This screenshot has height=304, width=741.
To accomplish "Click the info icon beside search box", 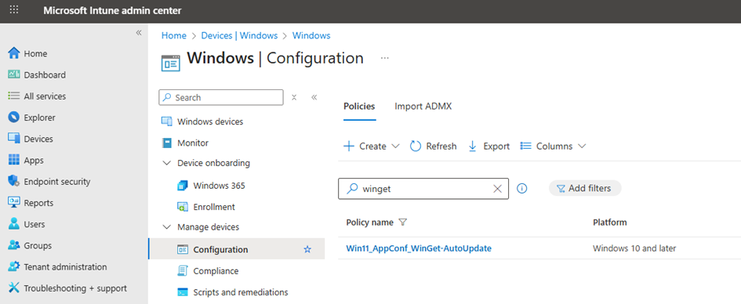I will pos(521,188).
